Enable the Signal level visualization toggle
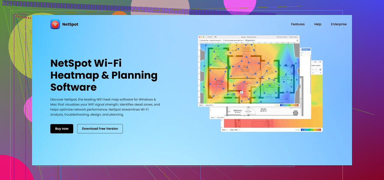Screen dimensions: 384x180 (x=246, y=40)
